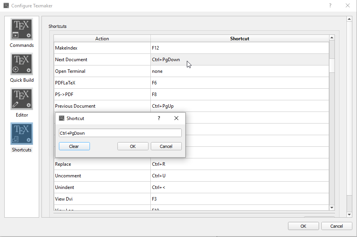Click the Shortcut dialog title icon

62,118
